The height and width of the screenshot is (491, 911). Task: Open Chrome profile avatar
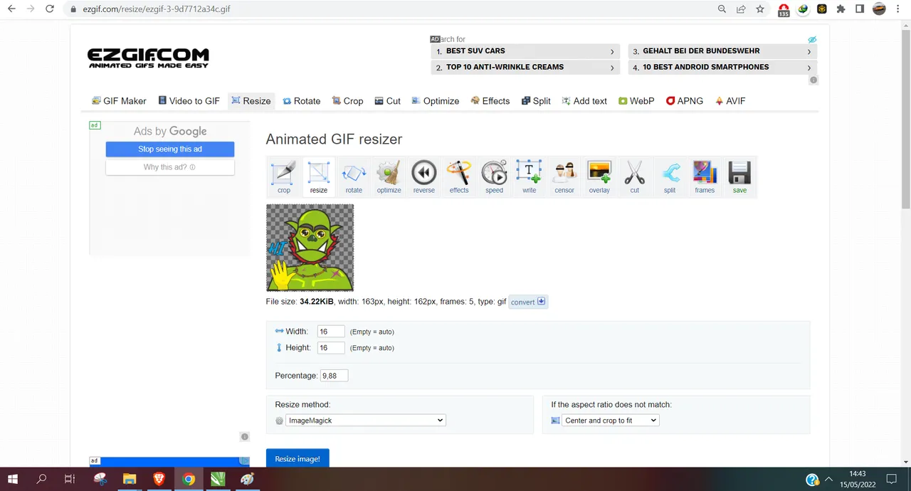click(879, 9)
